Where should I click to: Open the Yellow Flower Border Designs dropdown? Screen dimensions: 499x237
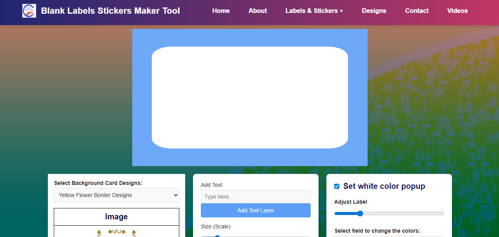(117, 195)
